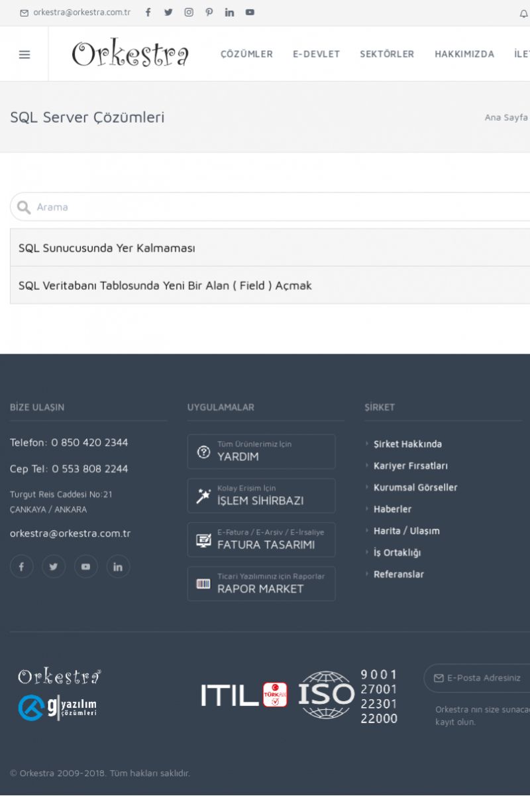This screenshot has height=796, width=530.
Task: Open the Pinterest icon in top bar
Action: (209, 13)
